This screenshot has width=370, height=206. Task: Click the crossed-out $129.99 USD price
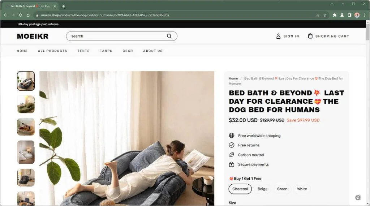click(272, 120)
